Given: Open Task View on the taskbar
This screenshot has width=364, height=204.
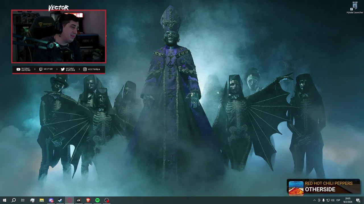Looking at the screenshot, I should [23, 200].
